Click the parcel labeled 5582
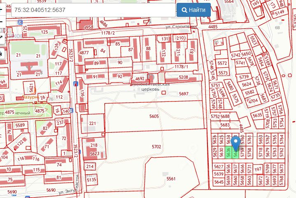This screenshot has height=198, width=296. click(x=249, y=92)
